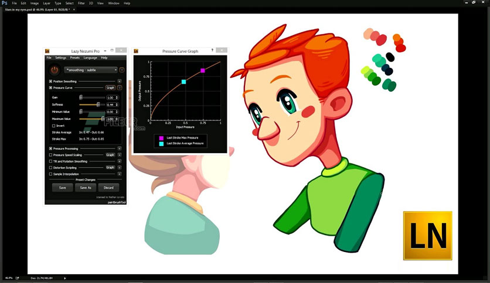Click the Minimum Value field showing 0.00
The height and width of the screenshot is (283, 490).
tap(112, 112)
